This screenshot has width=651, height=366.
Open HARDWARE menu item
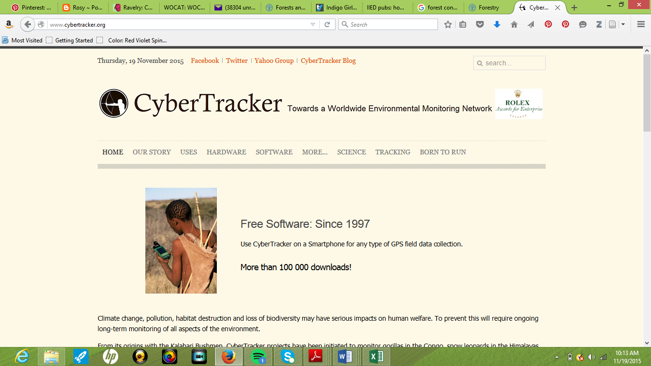click(226, 152)
